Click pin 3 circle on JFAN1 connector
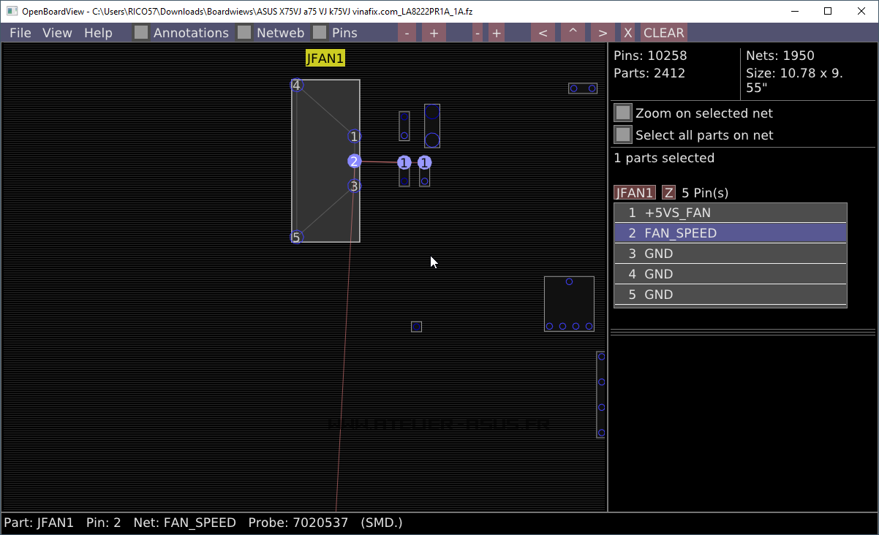Screen dimensions: 879x535 [x=354, y=186]
